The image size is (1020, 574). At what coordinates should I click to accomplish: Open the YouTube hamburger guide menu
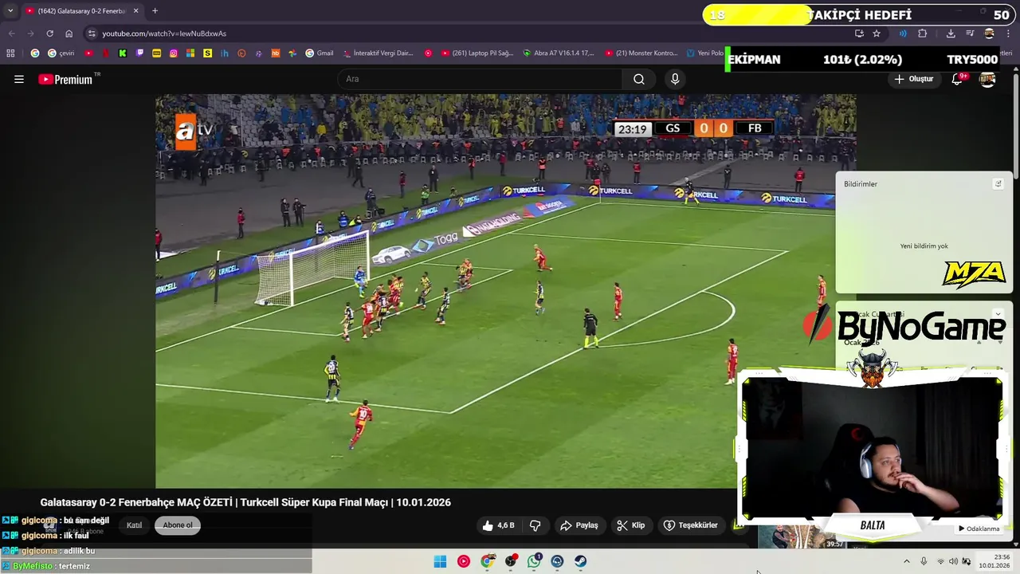[x=19, y=79]
